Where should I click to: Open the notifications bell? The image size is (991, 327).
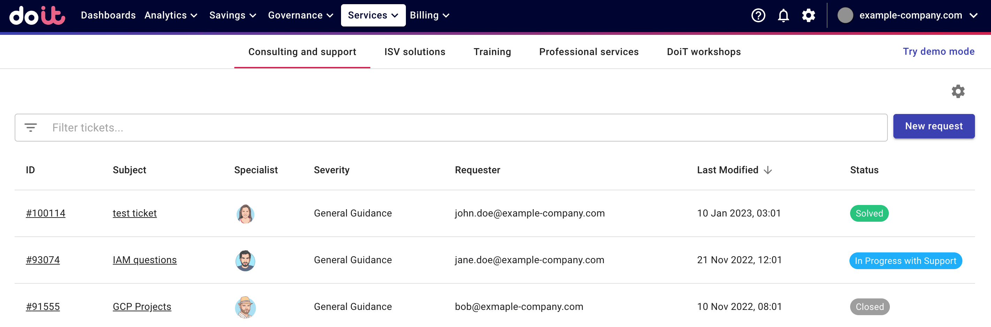tap(783, 15)
